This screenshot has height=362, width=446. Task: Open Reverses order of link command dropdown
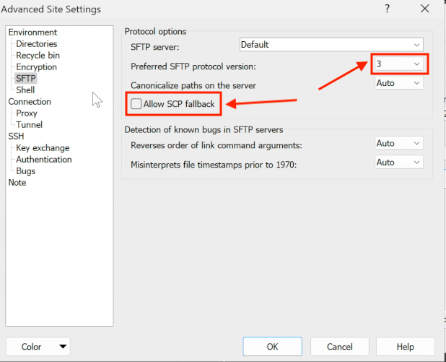399,143
